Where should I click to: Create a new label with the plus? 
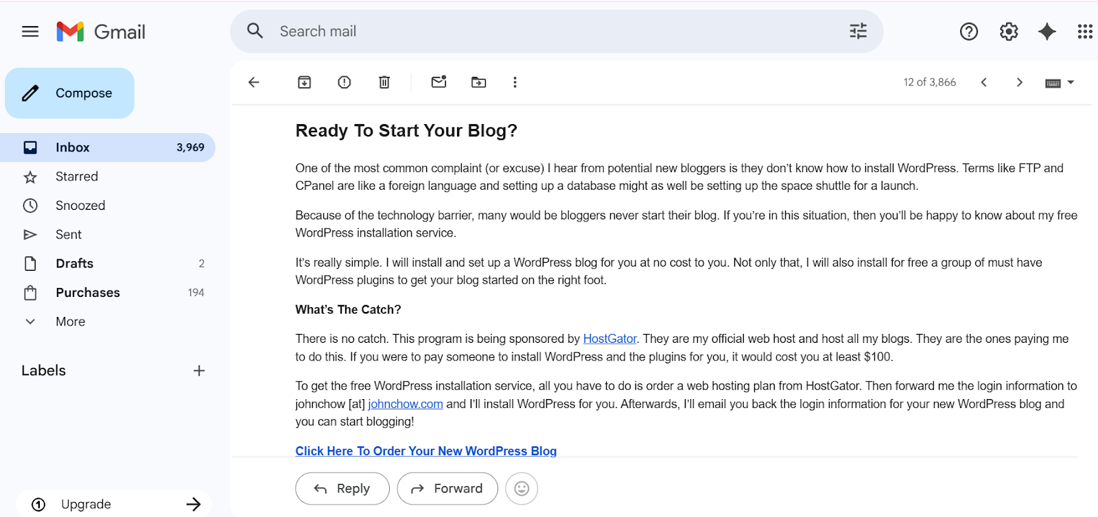[198, 370]
